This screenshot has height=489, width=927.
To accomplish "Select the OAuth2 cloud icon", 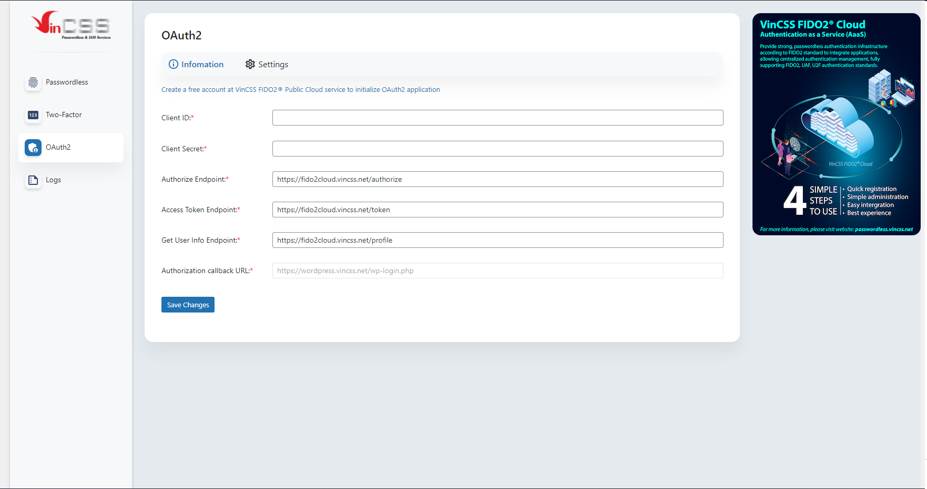I will (x=33, y=148).
